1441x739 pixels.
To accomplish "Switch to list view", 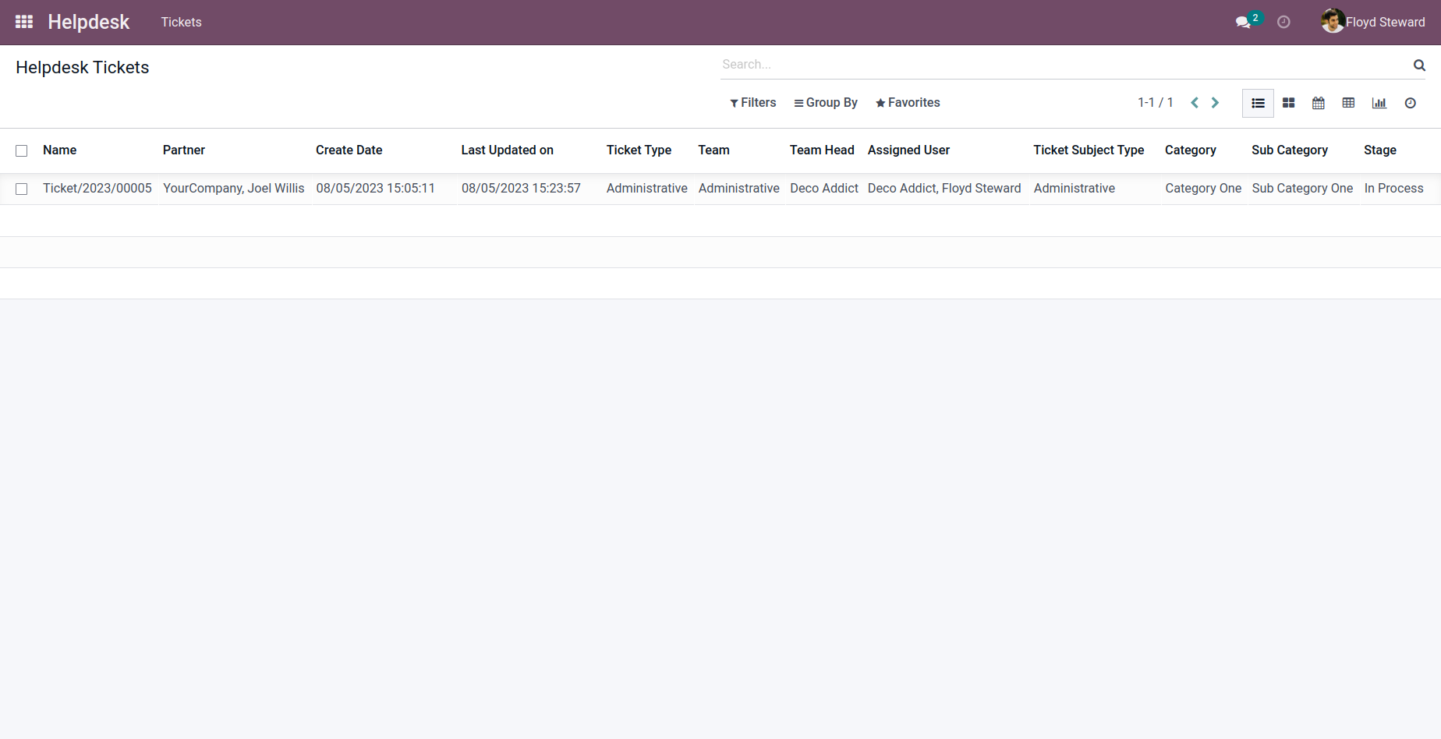I will (x=1258, y=103).
